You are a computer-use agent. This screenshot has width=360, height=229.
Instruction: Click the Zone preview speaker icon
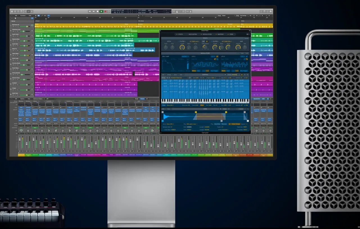point(221,109)
